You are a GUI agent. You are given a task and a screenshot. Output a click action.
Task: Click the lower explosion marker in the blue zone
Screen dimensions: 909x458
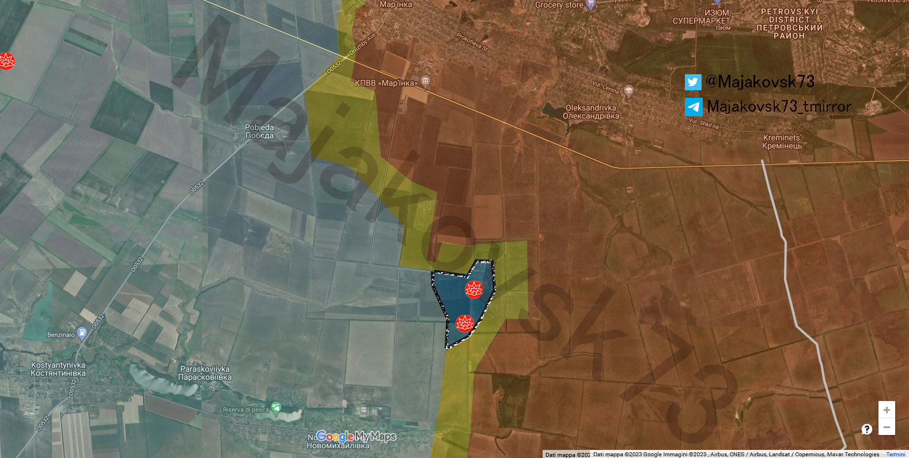pyautogui.click(x=464, y=323)
